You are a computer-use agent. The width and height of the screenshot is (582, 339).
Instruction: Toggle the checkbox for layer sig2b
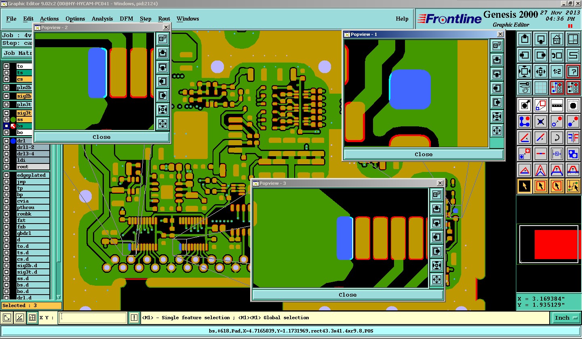pyautogui.click(x=6, y=96)
